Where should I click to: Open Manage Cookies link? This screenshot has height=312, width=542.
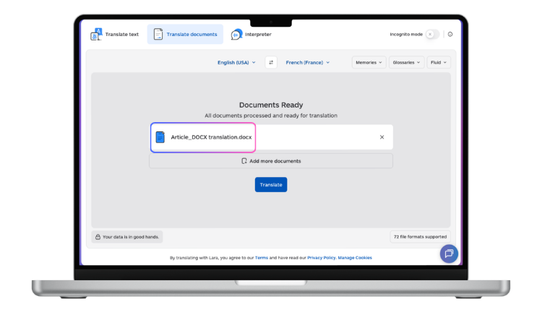355,258
